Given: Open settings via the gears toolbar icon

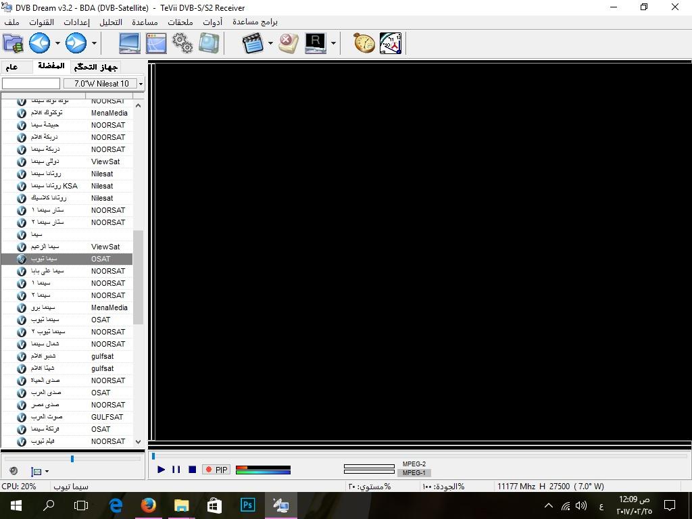Looking at the screenshot, I should pyautogui.click(x=182, y=43).
